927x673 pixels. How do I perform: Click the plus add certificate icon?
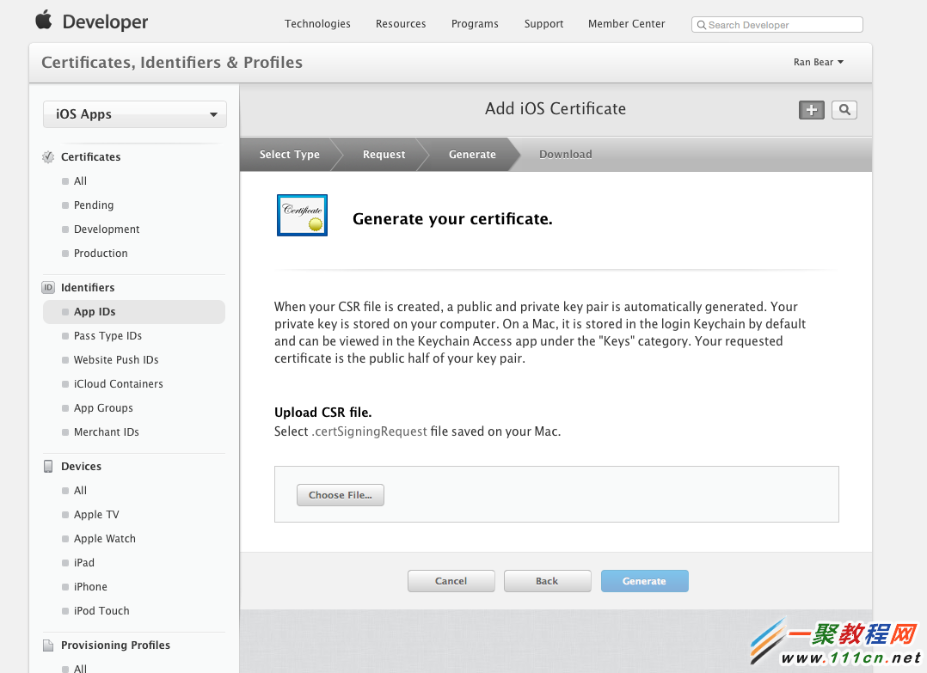[811, 109]
